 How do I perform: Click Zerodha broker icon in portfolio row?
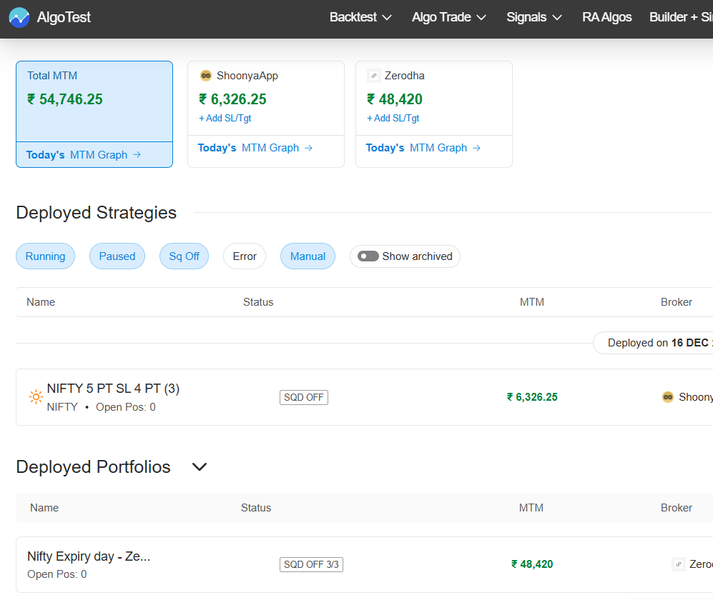(679, 564)
